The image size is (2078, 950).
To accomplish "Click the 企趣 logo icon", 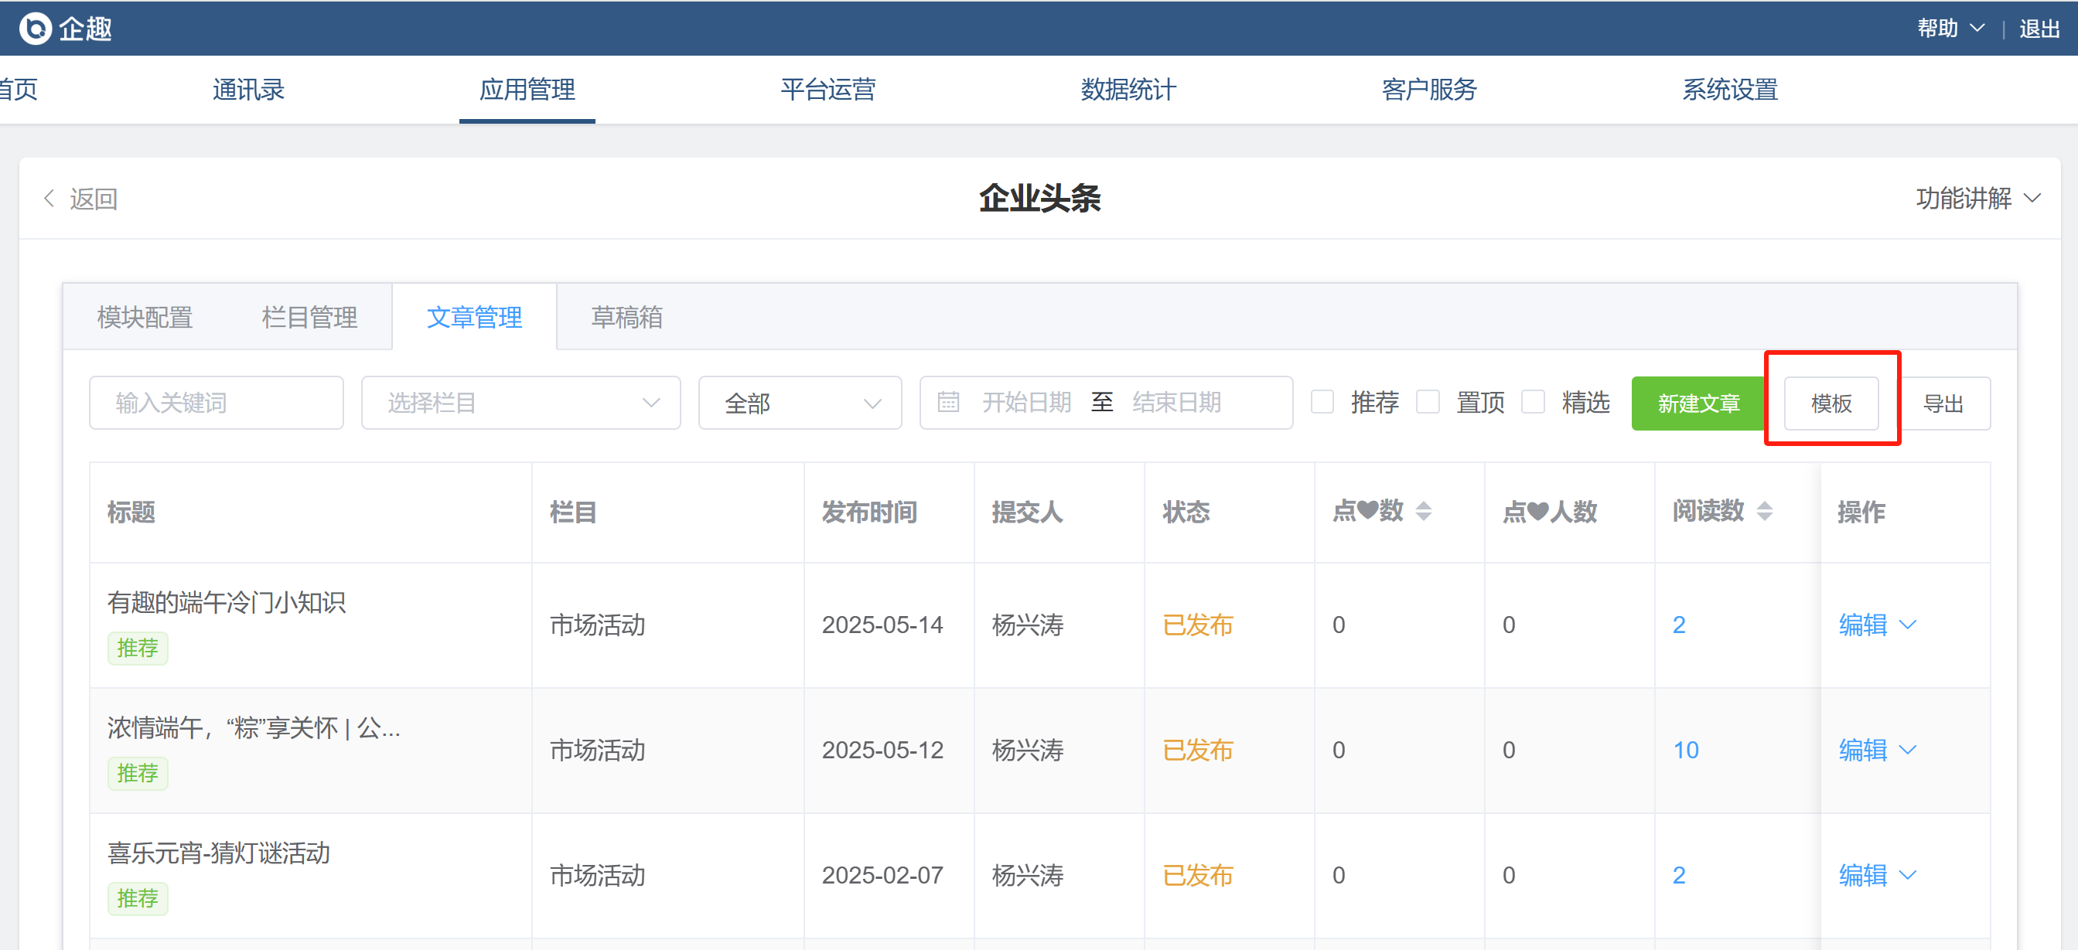I will (x=35, y=29).
